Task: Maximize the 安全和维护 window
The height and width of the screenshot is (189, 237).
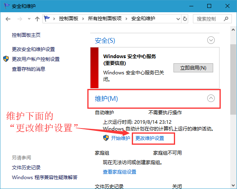Action: point(209,6)
